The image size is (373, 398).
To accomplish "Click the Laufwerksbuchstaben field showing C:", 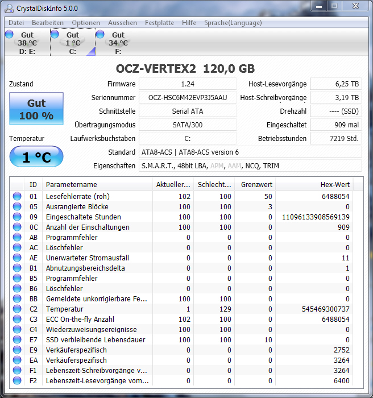I will (x=188, y=139).
